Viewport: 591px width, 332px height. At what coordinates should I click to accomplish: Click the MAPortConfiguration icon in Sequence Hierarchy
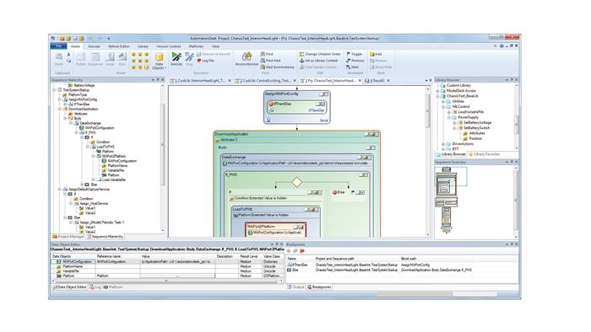tap(81, 128)
